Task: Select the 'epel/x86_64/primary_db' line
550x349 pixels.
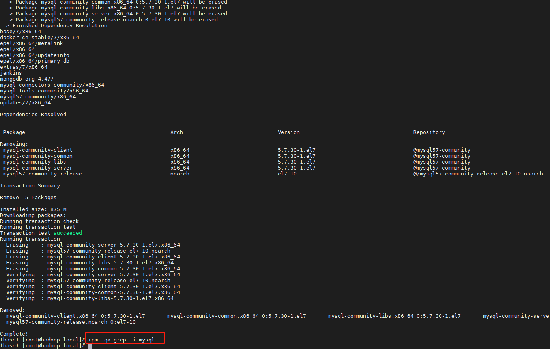Action: coord(35,61)
